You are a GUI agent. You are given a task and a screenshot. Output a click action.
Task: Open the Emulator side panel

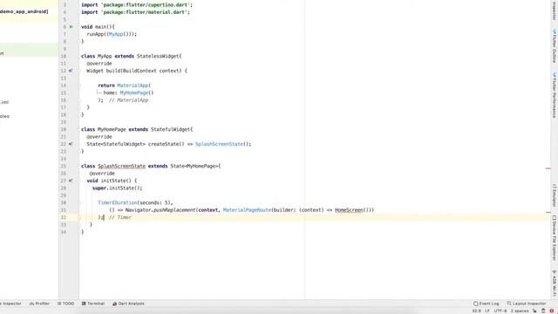tap(555, 195)
